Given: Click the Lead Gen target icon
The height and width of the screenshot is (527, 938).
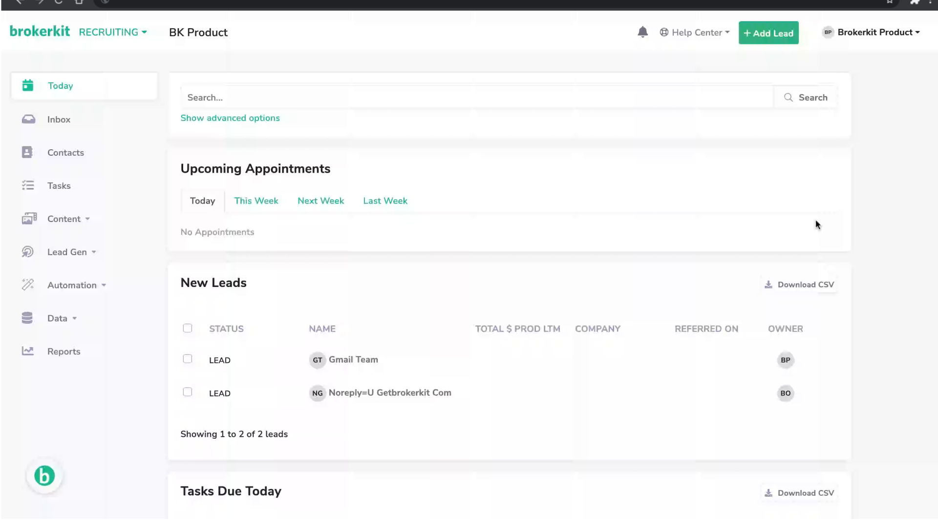Looking at the screenshot, I should [x=28, y=252].
